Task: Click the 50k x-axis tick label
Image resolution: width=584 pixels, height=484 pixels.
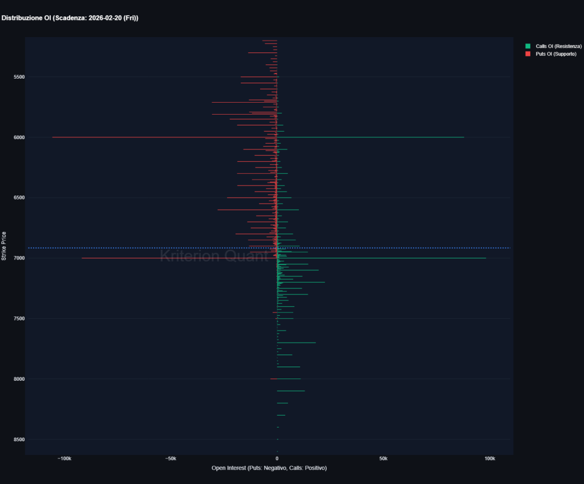Action: click(x=383, y=458)
